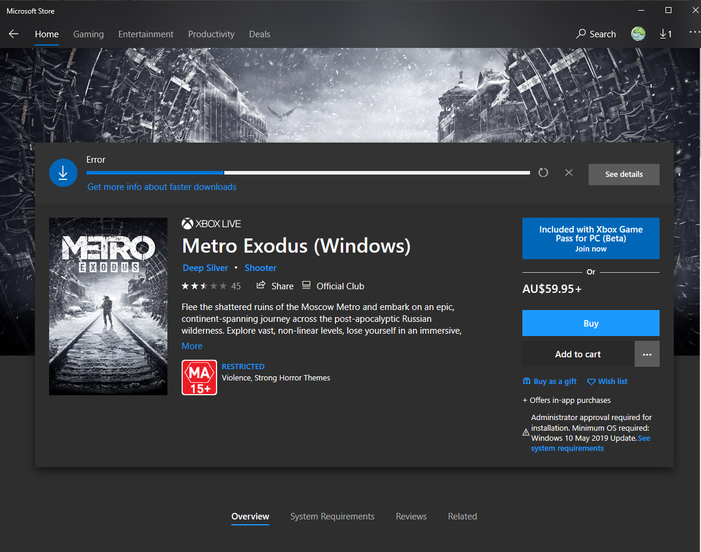The width and height of the screenshot is (701, 552).
Task: Click the See details button
Action: coord(624,175)
